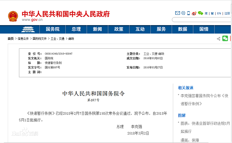Switch language using the EN link
Viewport: 232px width, 143px height.
point(219,14)
